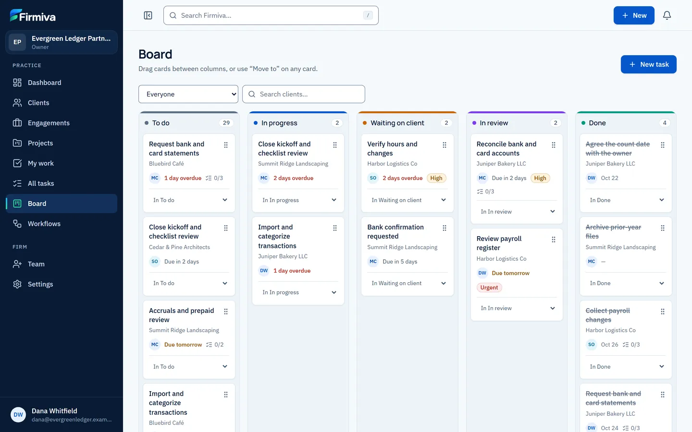Collapse the sidebar panel icon
Viewport: 692px width, 432px height.
pos(148,15)
